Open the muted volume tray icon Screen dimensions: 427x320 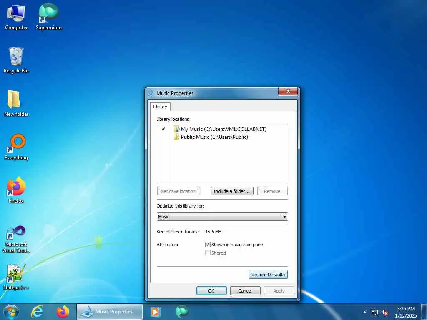tap(385, 312)
